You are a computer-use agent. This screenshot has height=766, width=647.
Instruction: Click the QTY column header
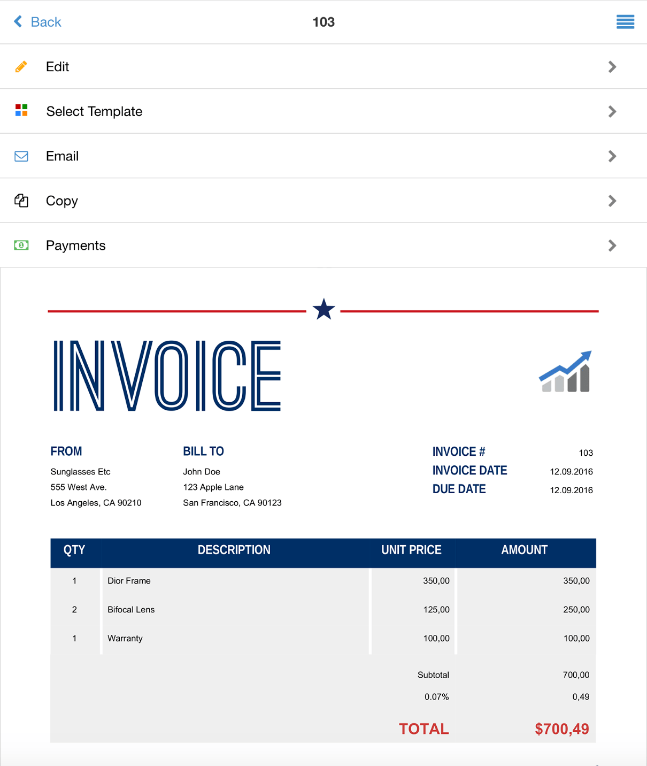74,550
